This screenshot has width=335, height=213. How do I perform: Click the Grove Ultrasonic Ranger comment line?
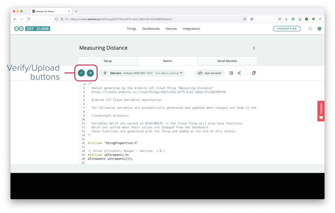(x=126, y=151)
